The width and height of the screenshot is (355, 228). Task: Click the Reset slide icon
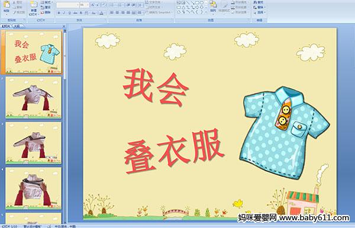click(x=46, y=7)
